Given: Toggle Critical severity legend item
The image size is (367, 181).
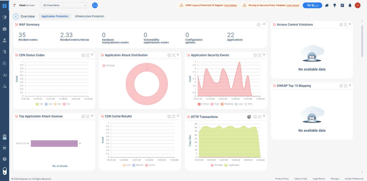Looking at the screenshot, I should click(x=203, y=104).
